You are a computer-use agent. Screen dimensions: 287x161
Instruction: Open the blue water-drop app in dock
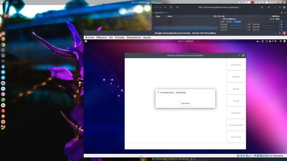pyautogui.click(x=3, y=67)
